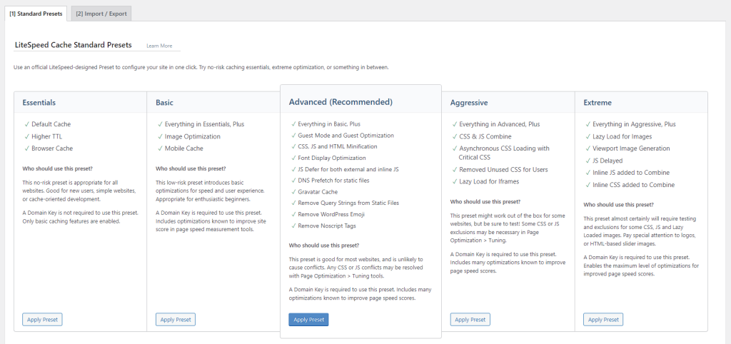This screenshot has width=731, height=344.
Task: Switch to the Standard Presets tab
Action: (x=35, y=13)
